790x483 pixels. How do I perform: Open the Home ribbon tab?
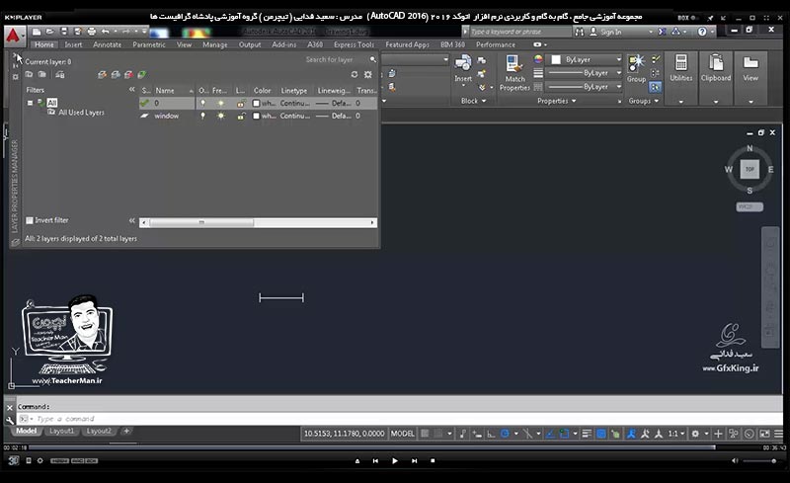tap(43, 44)
